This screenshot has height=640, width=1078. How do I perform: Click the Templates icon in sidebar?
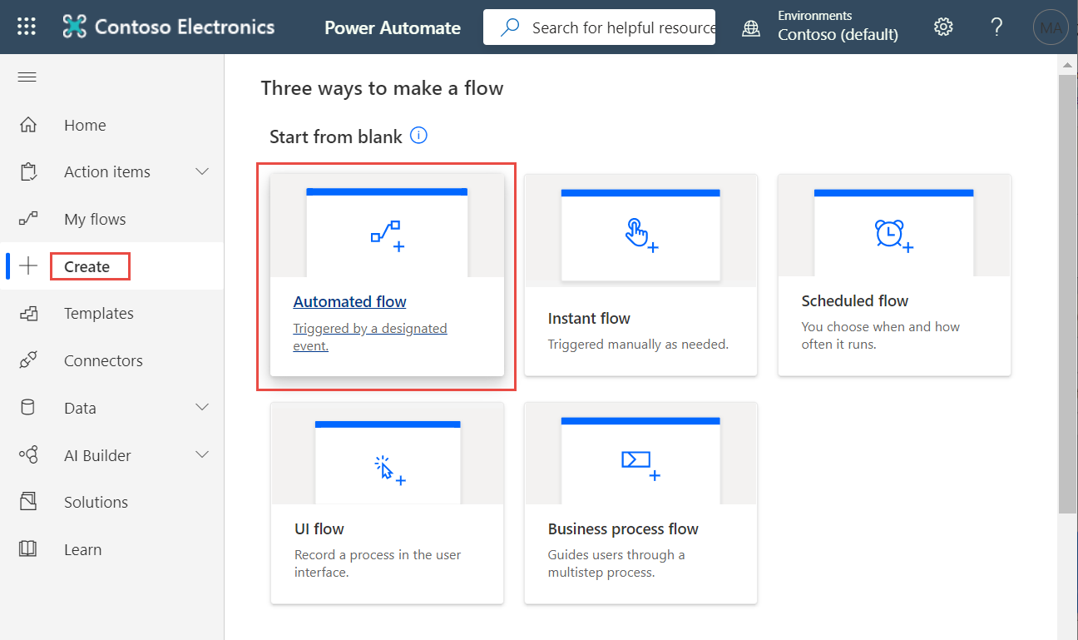click(x=28, y=313)
